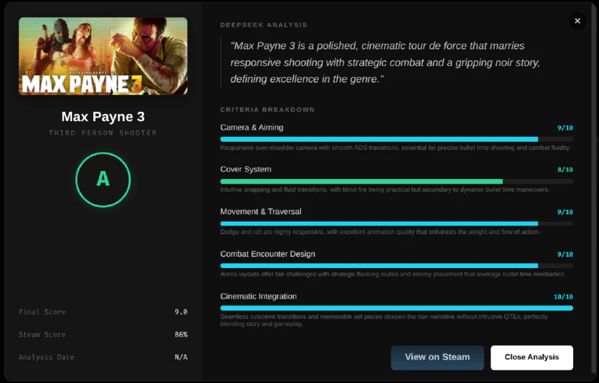
Task: Select the Max Payne 3 cover art
Action: point(102,56)
